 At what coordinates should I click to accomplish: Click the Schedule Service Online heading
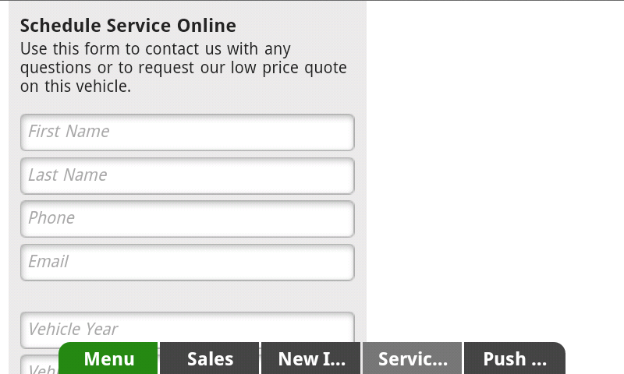click(128, 26)
